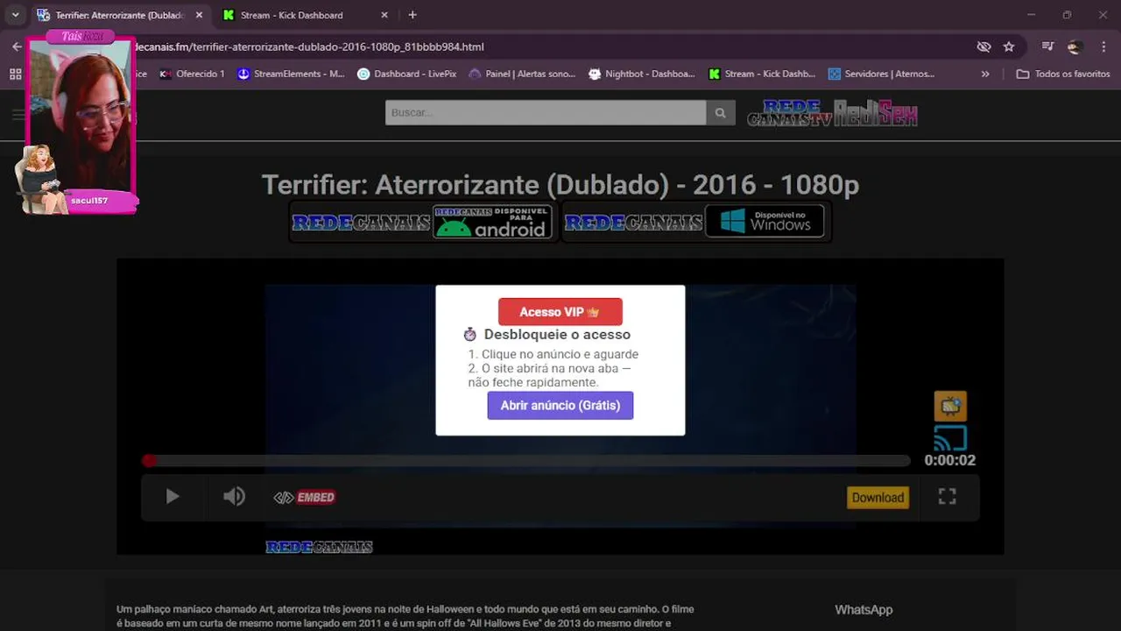The width and height of the screenshot is (1121, 631).
Task: Click the address bar URL
Action: 312,46
